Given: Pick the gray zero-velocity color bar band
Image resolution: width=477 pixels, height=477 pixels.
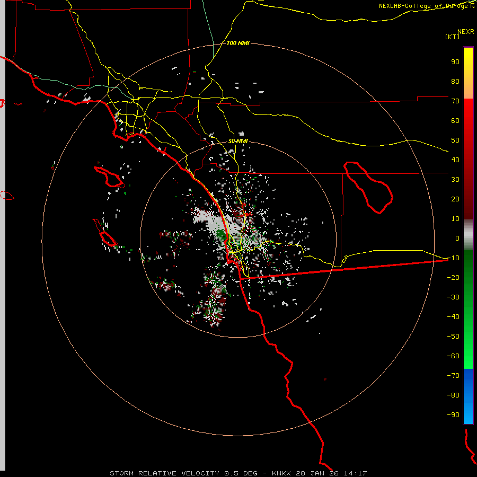Looking at the screenshot, I should (468, 235).
